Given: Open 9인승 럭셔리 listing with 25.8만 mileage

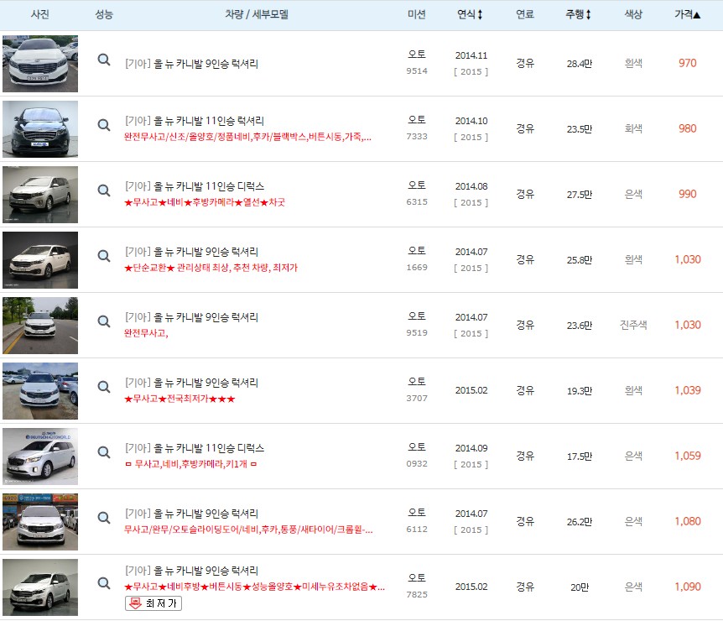Looking at the screenshot, I should click(x=191, y=252).
